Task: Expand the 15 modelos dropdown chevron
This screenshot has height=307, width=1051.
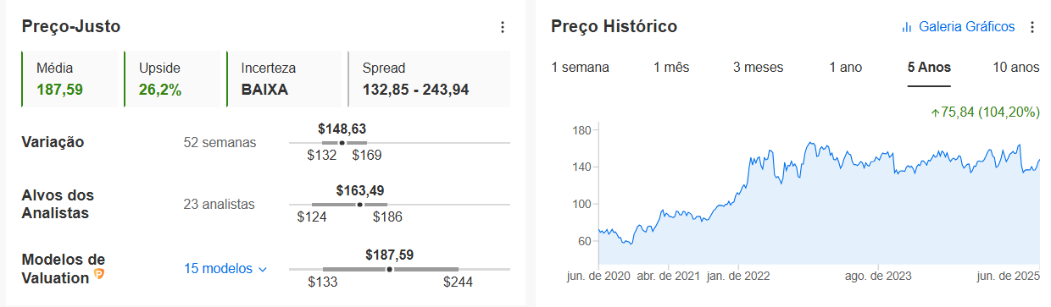Action: coord(262,269)
